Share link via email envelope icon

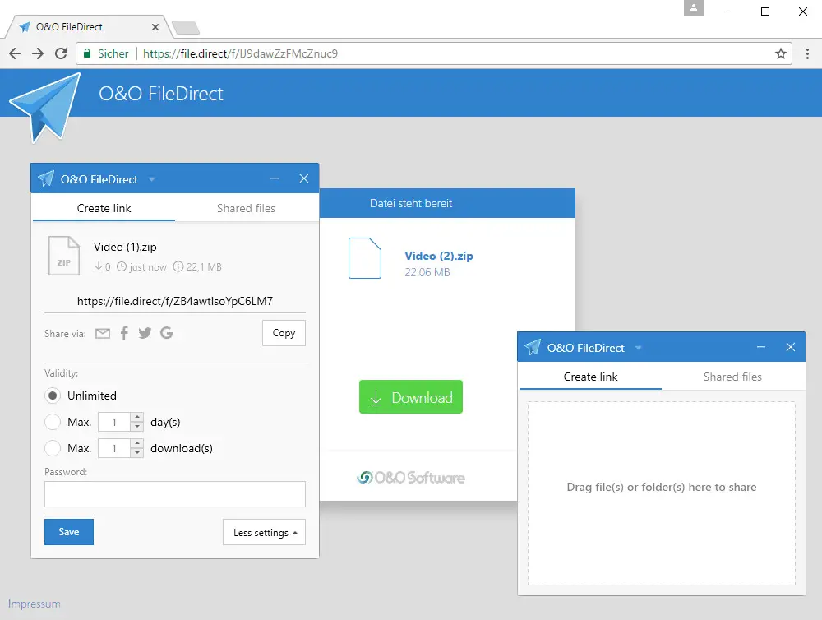pyautogui.click(x=103, y=333)
